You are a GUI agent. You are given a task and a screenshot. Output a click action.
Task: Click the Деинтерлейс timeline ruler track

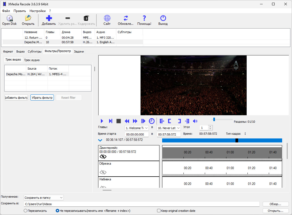click(222, 153)
